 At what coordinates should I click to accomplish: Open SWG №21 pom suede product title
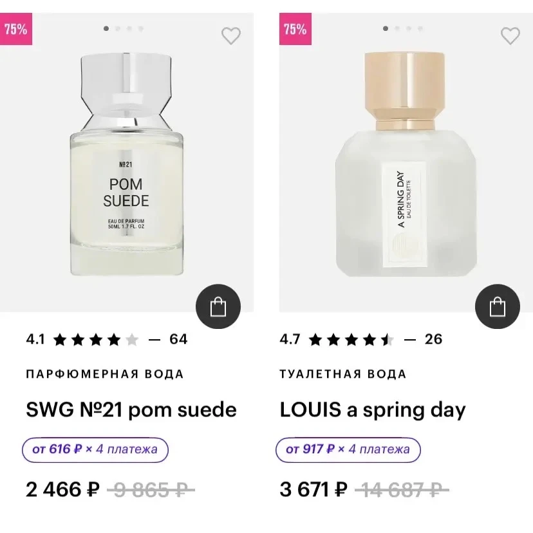[x=131, y=409]
